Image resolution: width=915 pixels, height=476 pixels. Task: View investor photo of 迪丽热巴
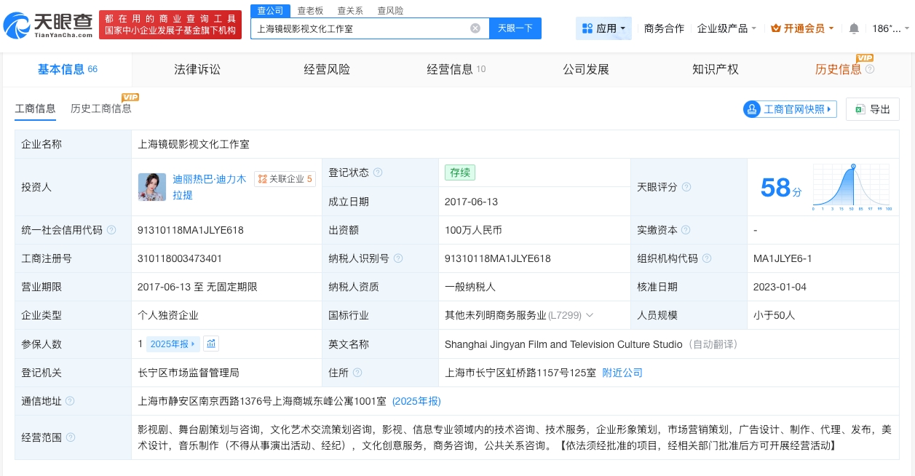(x=152, y=187)
